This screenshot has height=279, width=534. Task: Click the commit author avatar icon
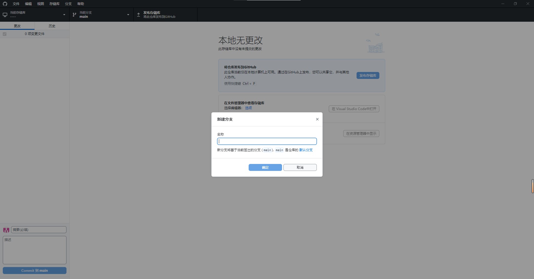[x=6, y=230]
